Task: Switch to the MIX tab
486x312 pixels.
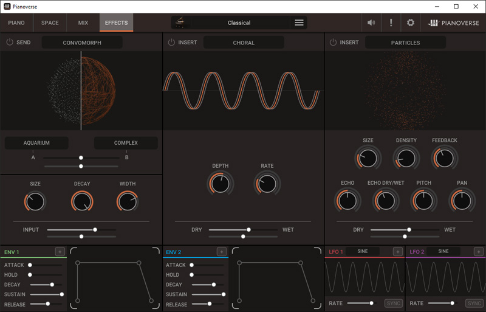Action: coord(83,23)
